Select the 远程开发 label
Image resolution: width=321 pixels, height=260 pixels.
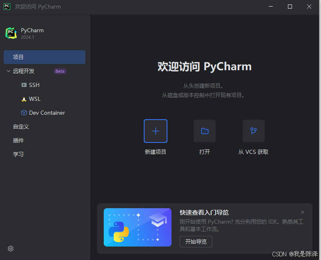pyautogui.click(x=24, y=71)
